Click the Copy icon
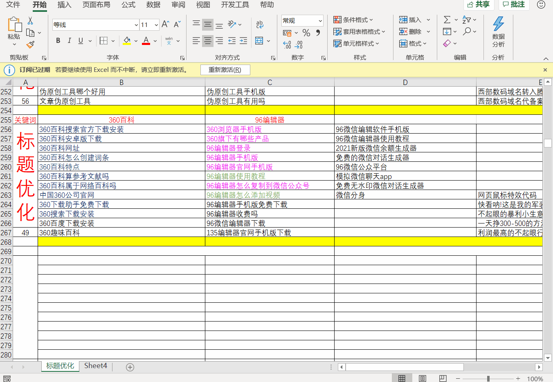Viewport: 553px width, 382px height. 30,33
